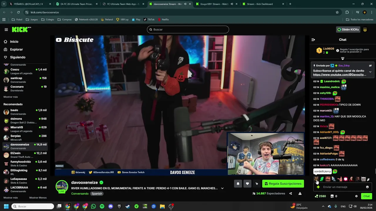
Task: Expand the pinned message chevron
Action: (x=370, y=72)
